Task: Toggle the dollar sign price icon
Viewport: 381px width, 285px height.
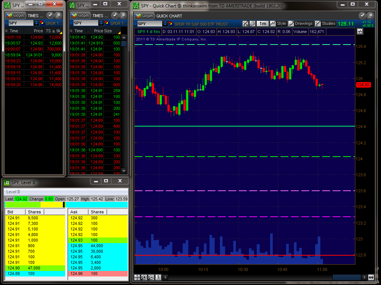Action: pyautogui.click(x=158, y=277)
